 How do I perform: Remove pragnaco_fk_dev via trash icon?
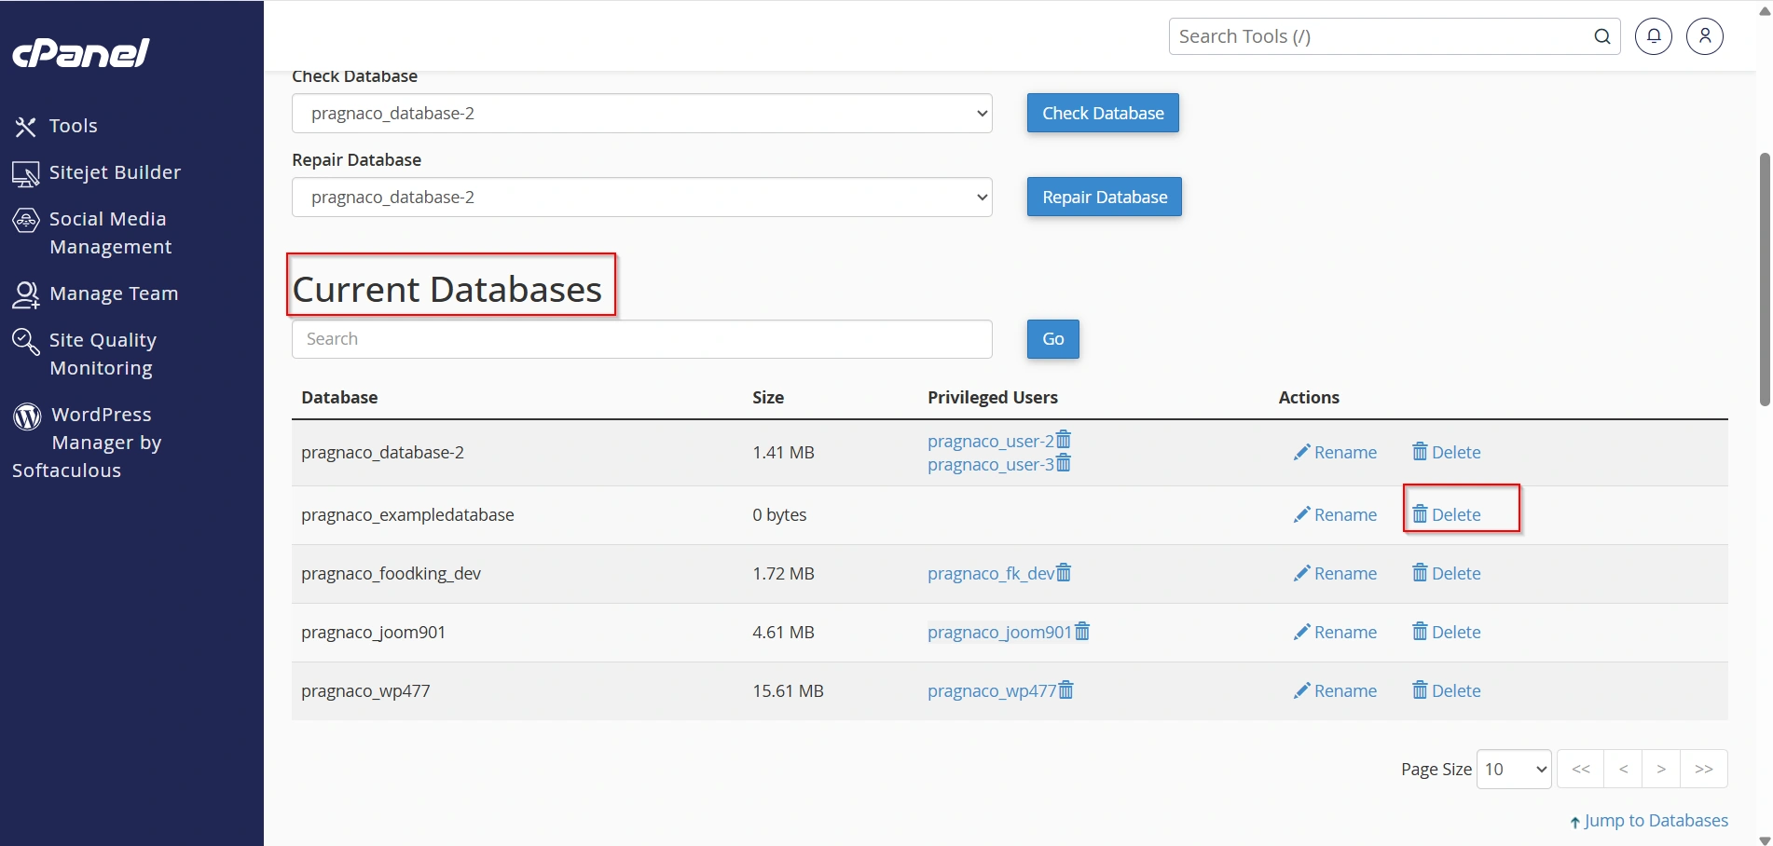point(1064,572)
